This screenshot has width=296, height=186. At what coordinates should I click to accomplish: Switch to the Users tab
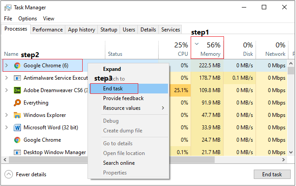129,30
